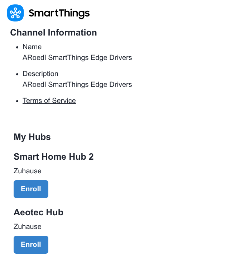Click the SmartThings wordmark text

point(59,14)
